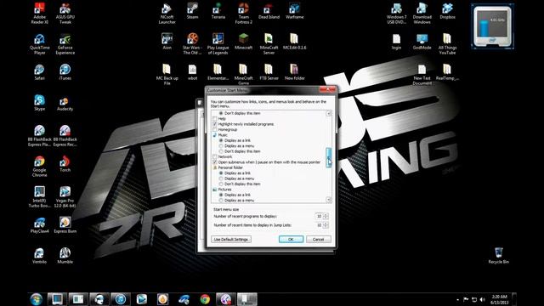
Task: Click the taskbar clock showing 2:20 AM
Action: (499, 299)
